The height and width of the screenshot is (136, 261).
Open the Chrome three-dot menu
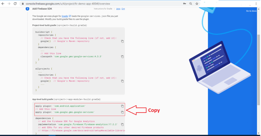click(256, 4)
